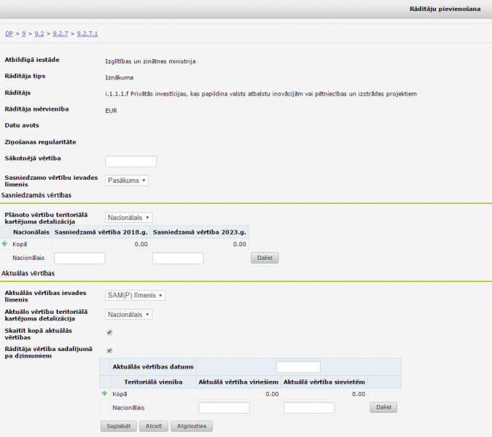Click the 9.2.7.1 breadcrumb link

click(87, 34)
